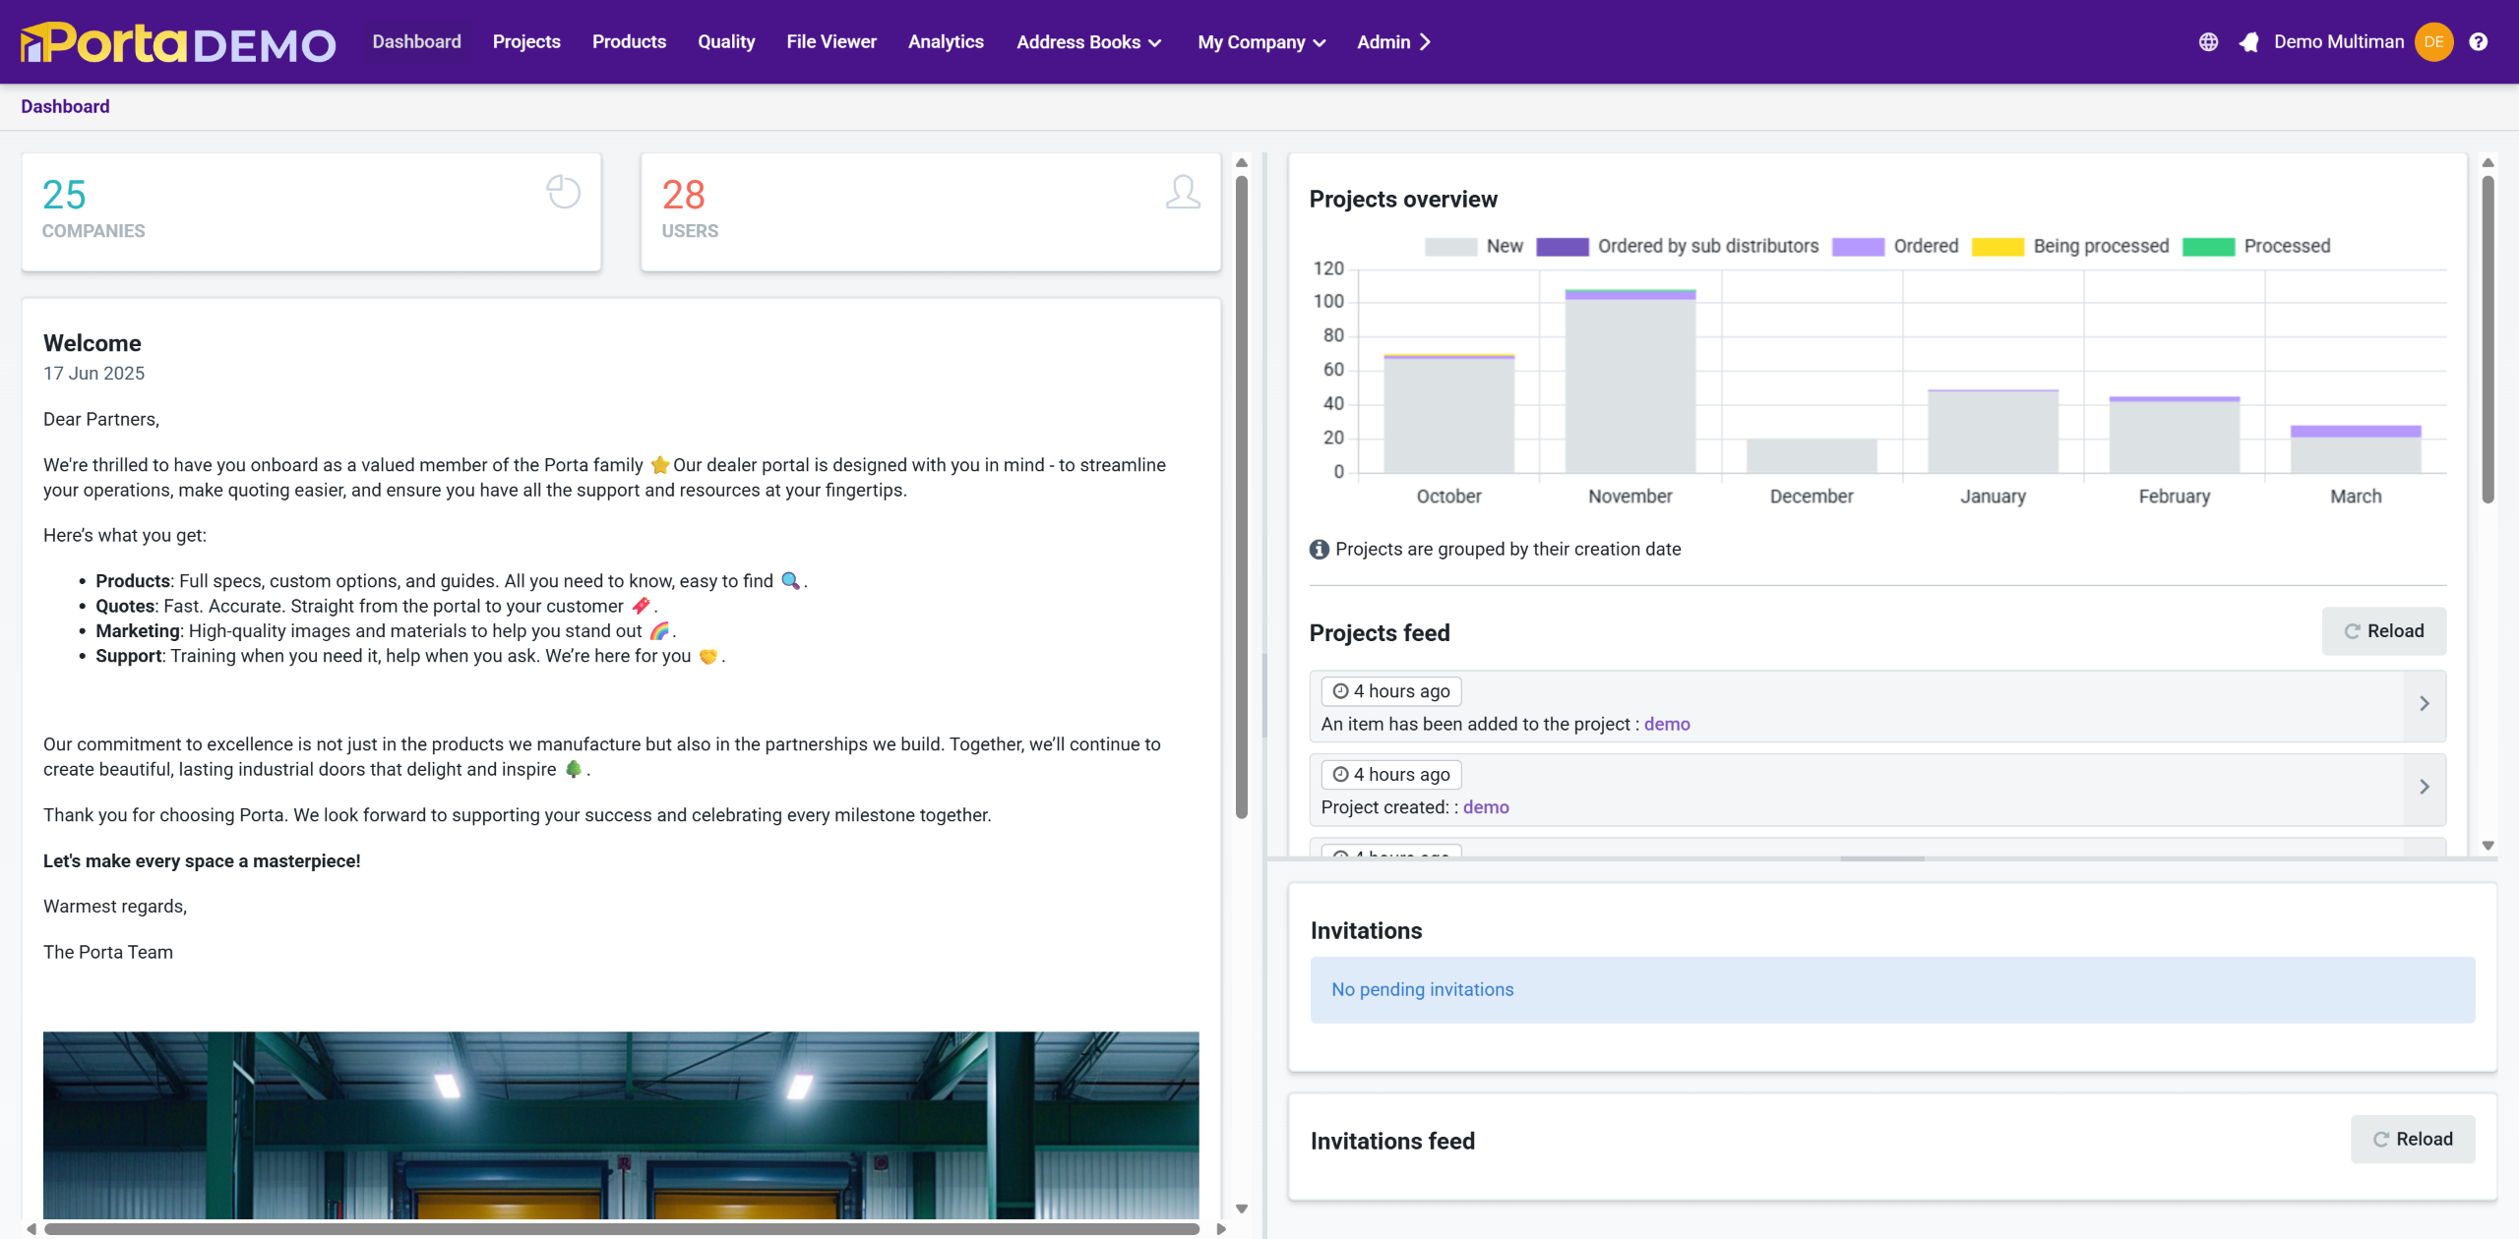This screenshot has height=1239, width=2519.
Task: Open the Analytics menu item
Action: point(946,42)
